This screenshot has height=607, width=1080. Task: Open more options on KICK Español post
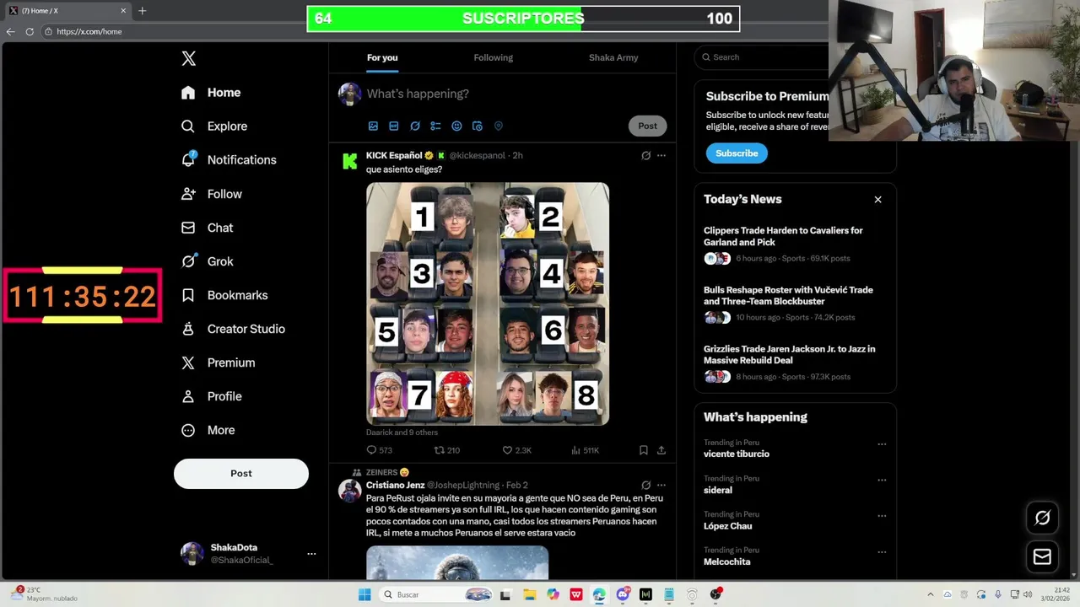pos(661,156)
